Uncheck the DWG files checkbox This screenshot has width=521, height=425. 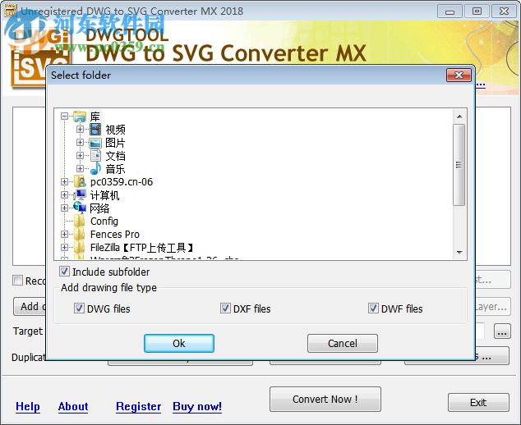[79, 308]
